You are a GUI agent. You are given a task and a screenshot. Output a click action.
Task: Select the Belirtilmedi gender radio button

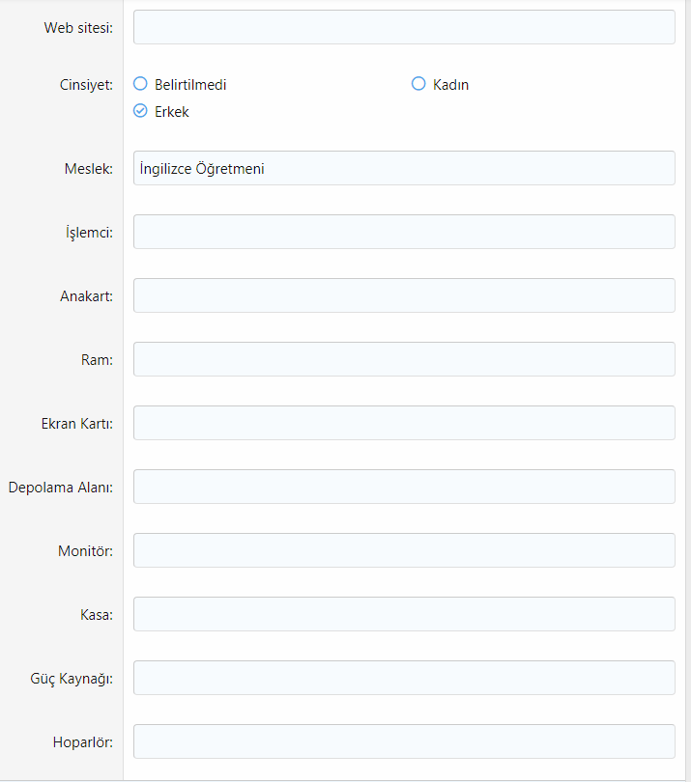140,84
